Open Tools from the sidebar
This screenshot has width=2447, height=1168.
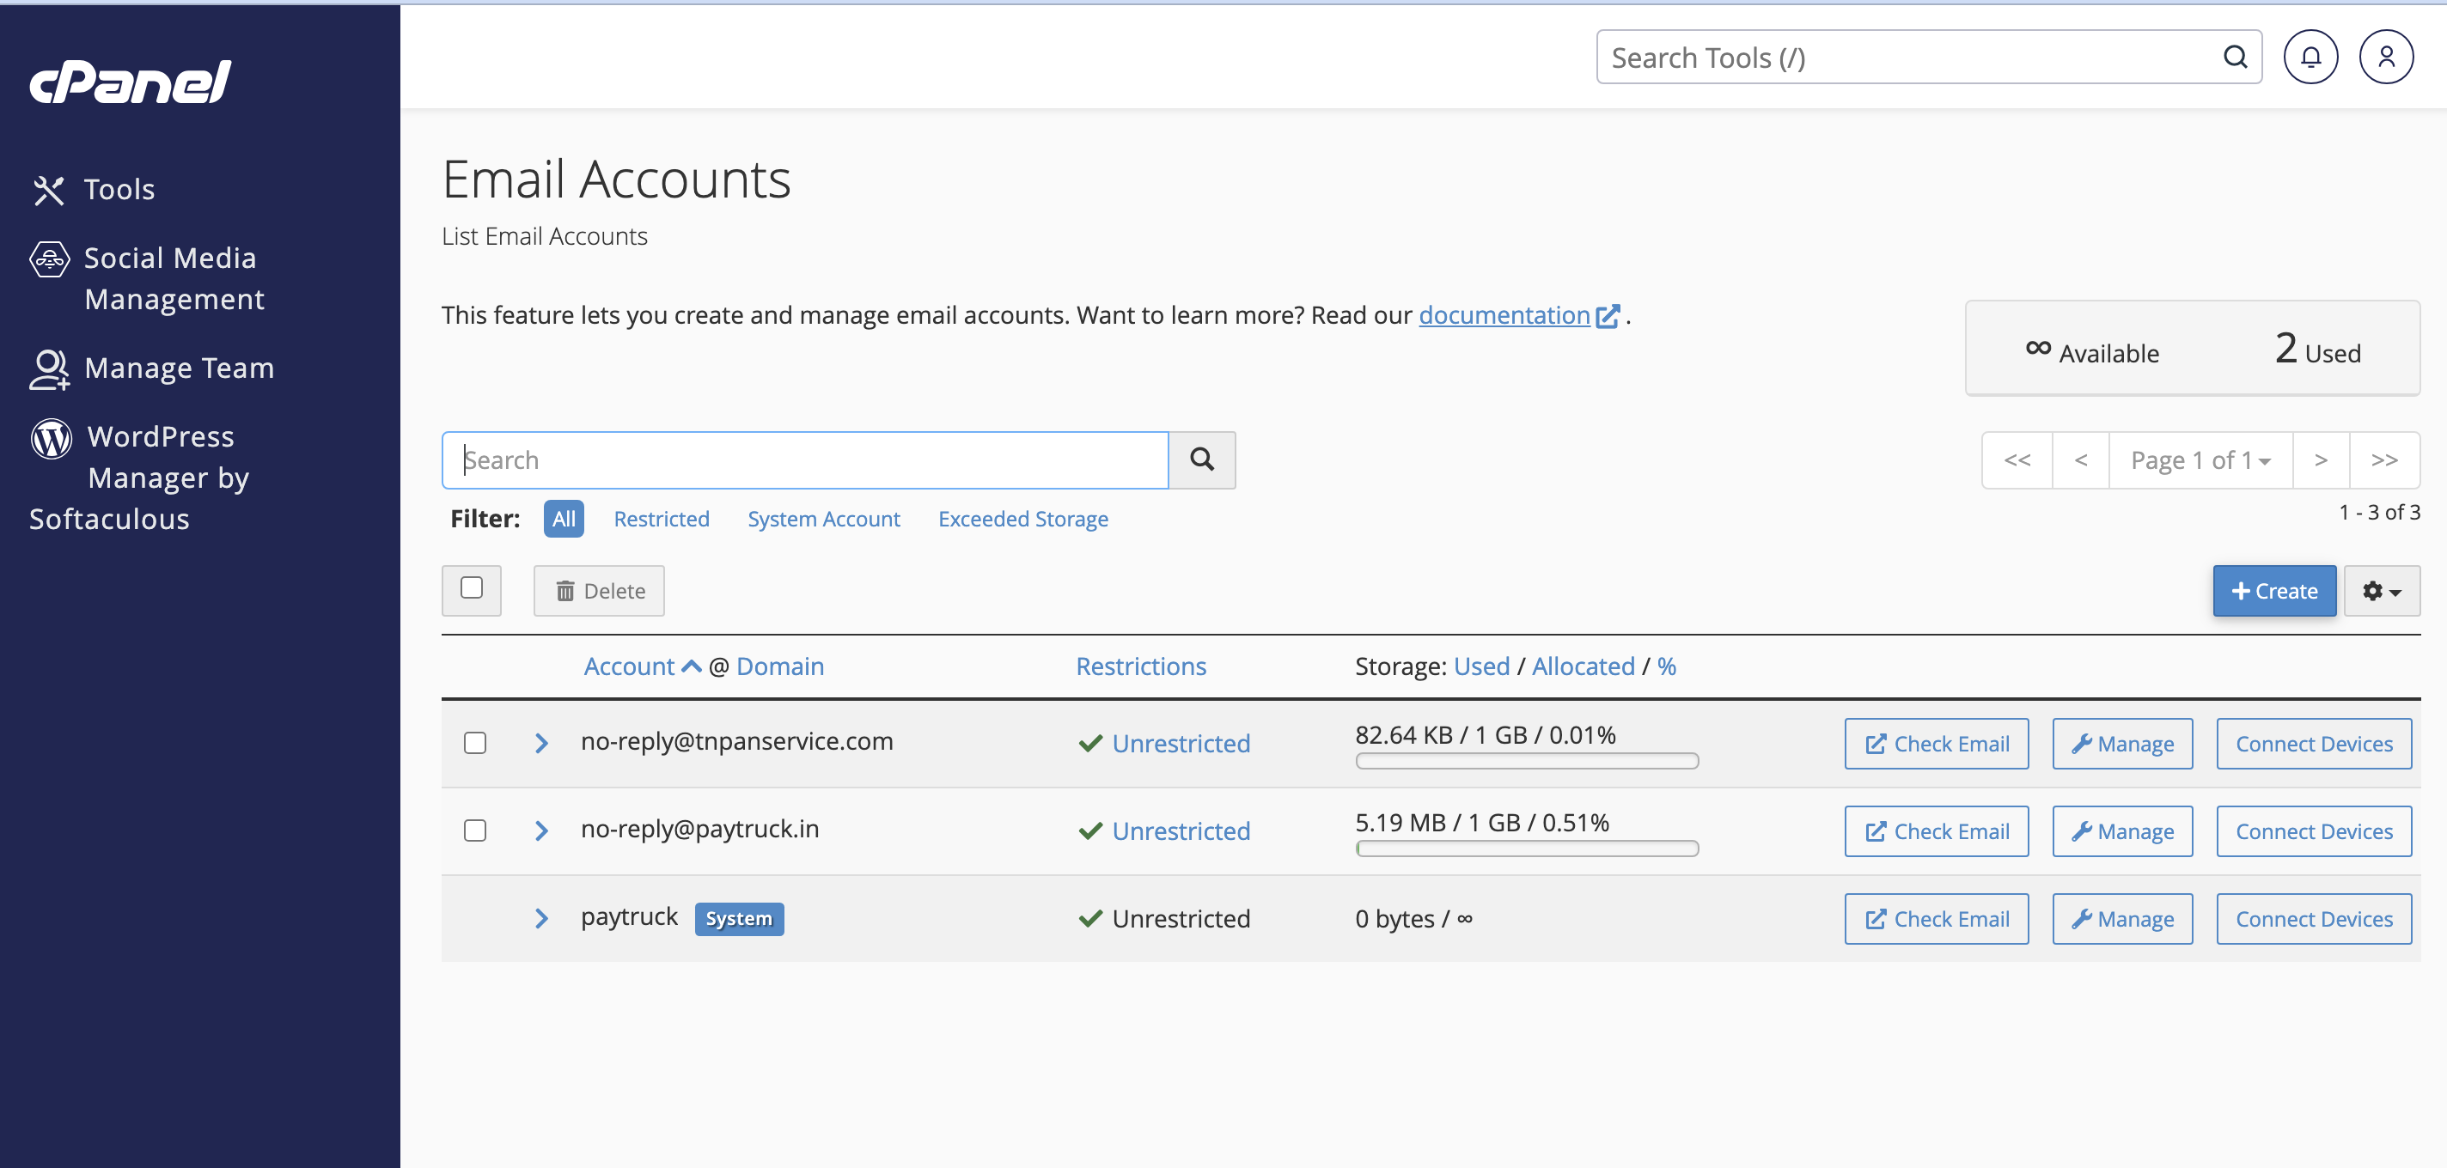(x=119, y=189)
